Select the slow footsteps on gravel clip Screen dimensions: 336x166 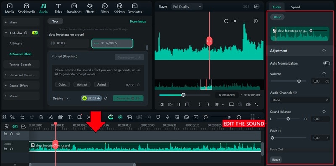click(x=145, y=146)
